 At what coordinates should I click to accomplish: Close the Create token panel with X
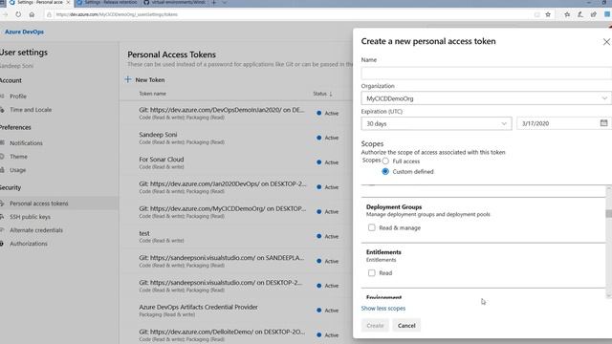tap(606, 42)
